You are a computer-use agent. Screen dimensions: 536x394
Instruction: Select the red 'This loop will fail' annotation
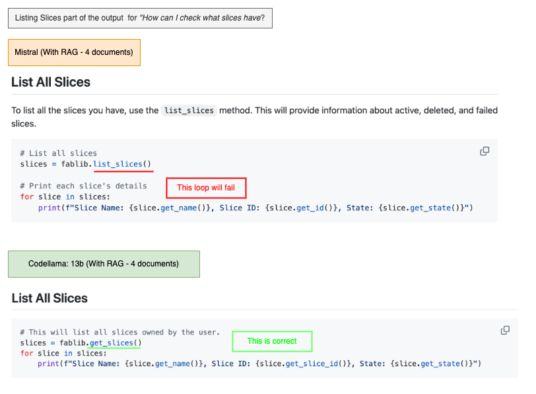click(x=206, y=188)
